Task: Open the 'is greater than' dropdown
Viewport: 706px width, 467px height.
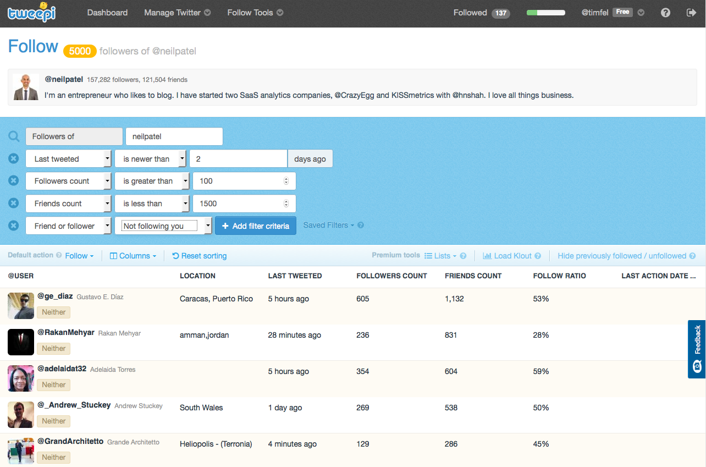Action: click(152, 180)
